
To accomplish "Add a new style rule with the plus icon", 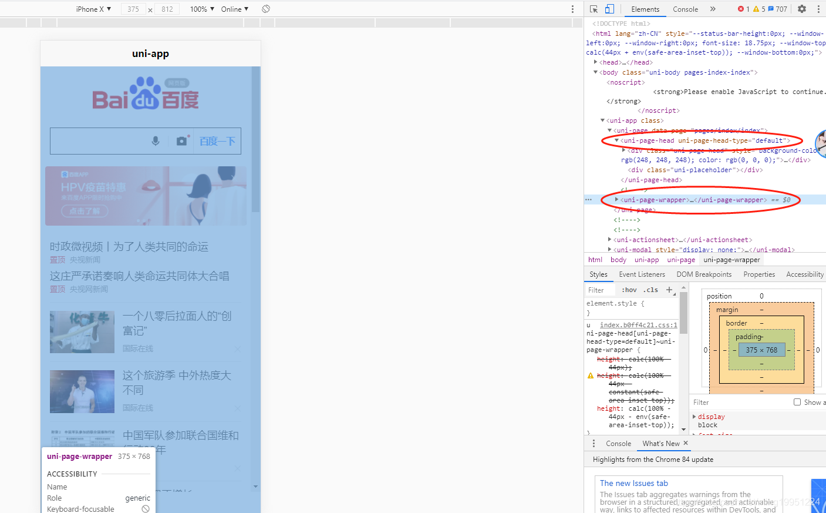I will coord(669,290).
